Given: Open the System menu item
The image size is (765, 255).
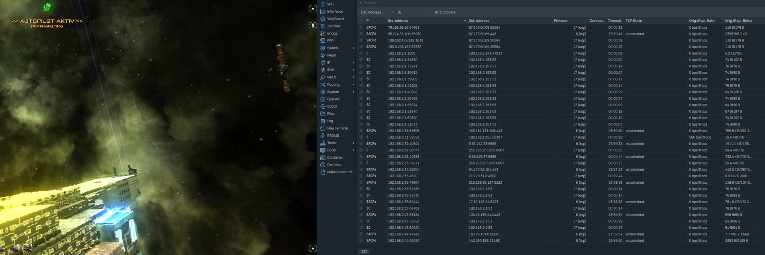Looking at the screenshot, I should coord(337,92).
